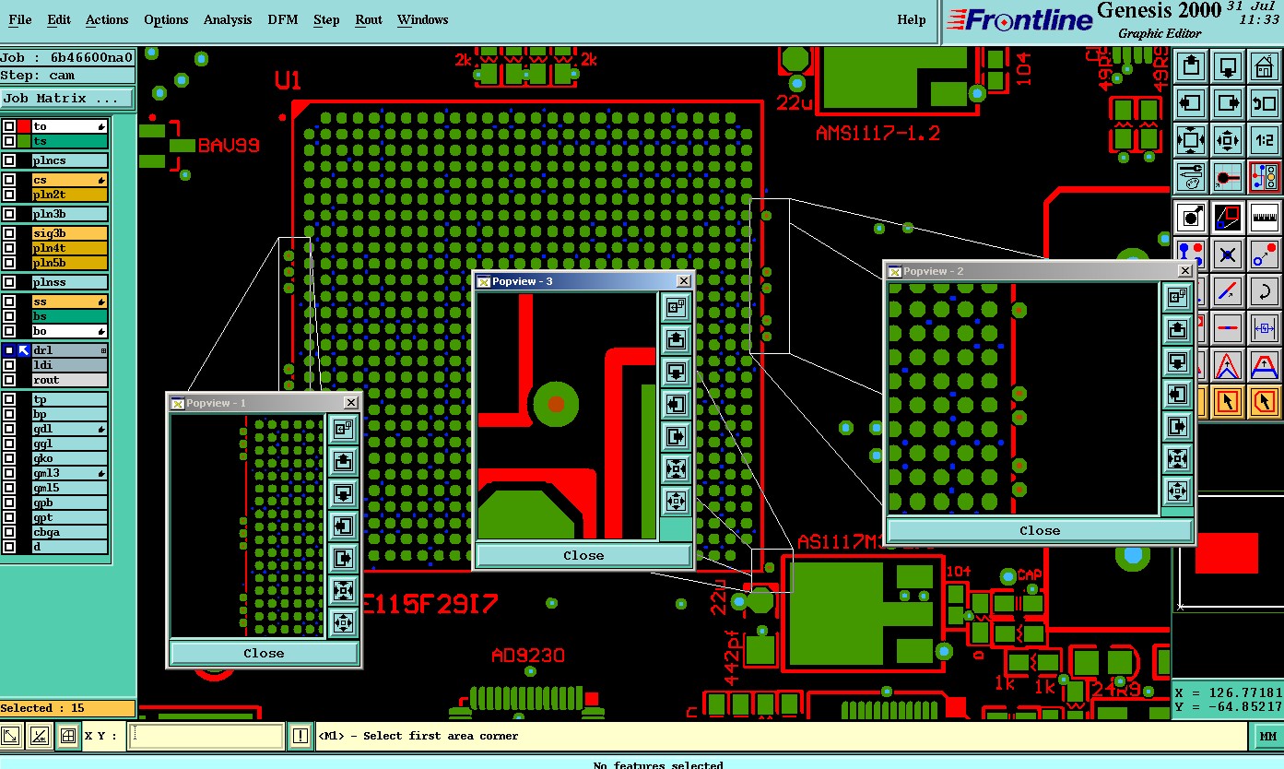Toggle the checkbox for layer sig3b

click(9, 233)
